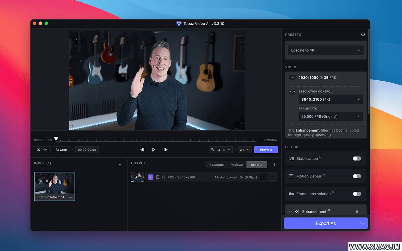Open the Export As dropdown arrow
Image resolution: width=402 pixels, height=251 pixels.
point(362,223)
